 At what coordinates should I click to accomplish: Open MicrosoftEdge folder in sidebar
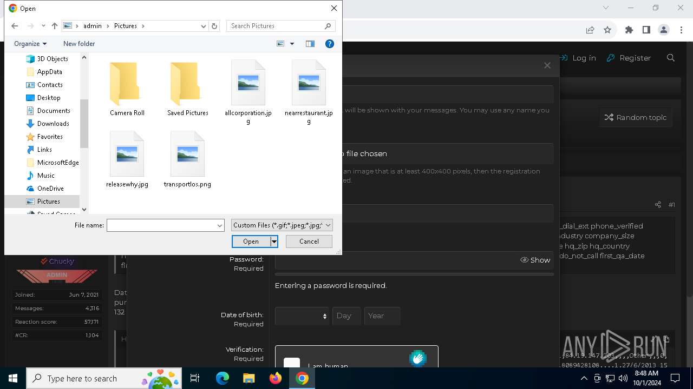pyautogui.click(x=58, y=163)
